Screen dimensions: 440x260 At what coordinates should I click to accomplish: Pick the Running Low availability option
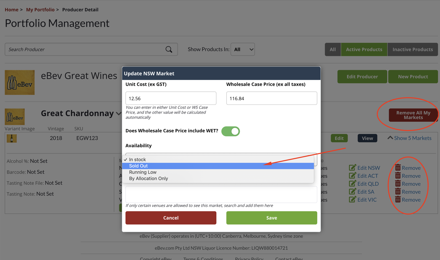point(218,172)
